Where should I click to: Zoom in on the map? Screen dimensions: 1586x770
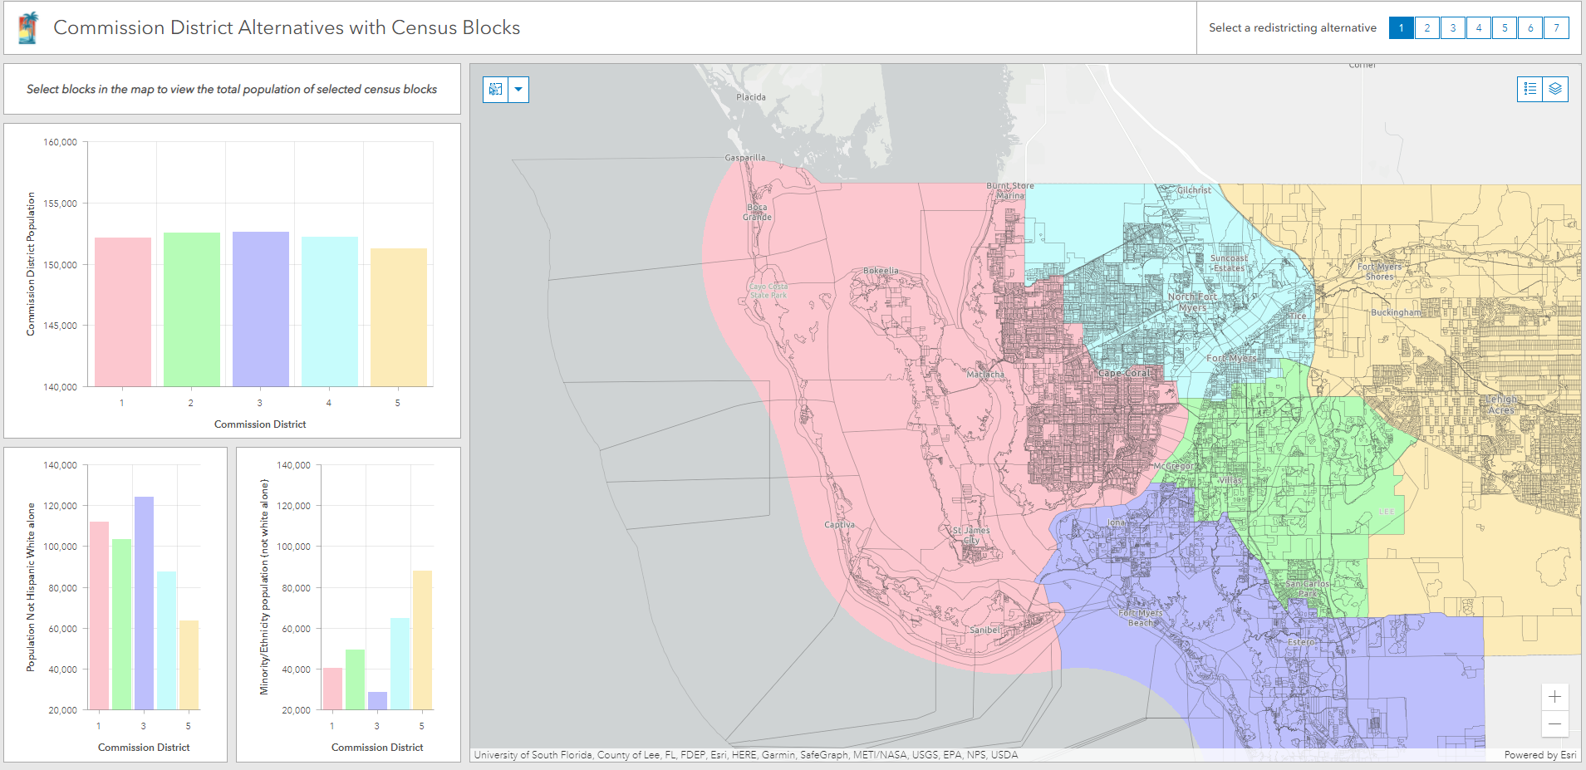[x=1554, y=697]
